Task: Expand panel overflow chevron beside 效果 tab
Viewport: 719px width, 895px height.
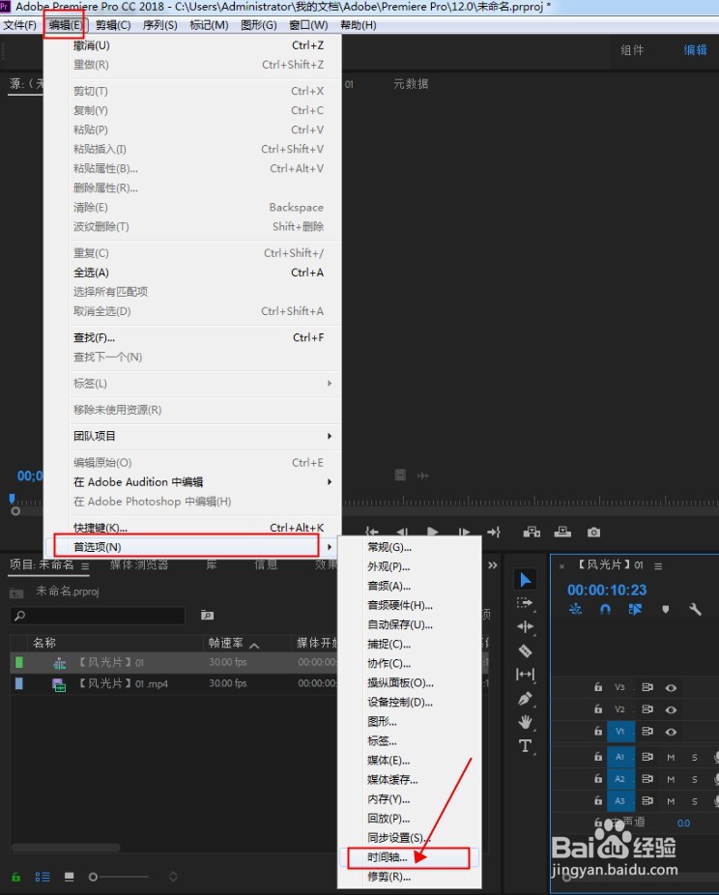Action: [x=492, y=565]
